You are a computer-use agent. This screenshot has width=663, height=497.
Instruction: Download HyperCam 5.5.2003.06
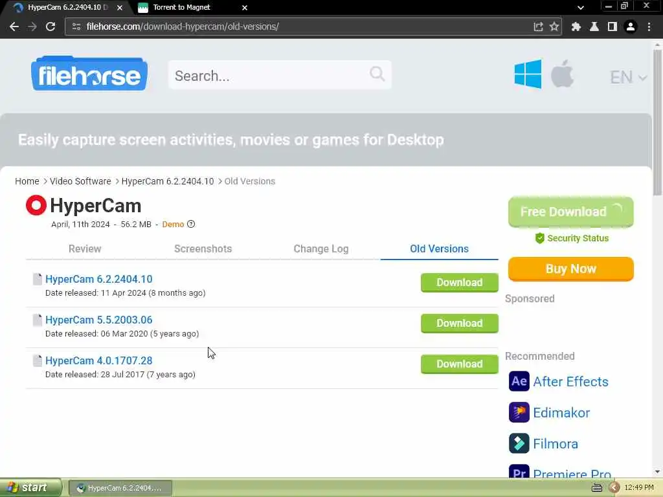[x=459, y=324]
